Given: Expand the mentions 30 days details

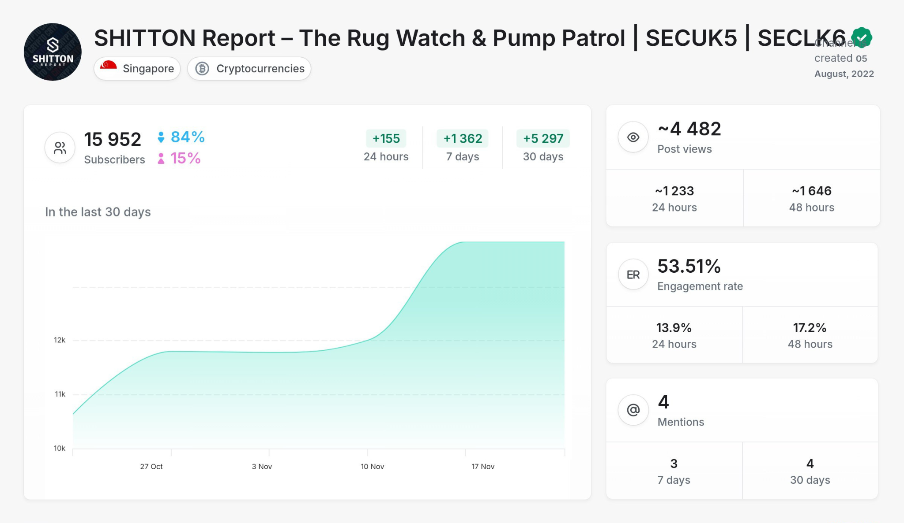Looking at the screenshot, I should pos(810,470).
